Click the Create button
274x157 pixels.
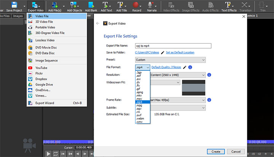(216, 151)
